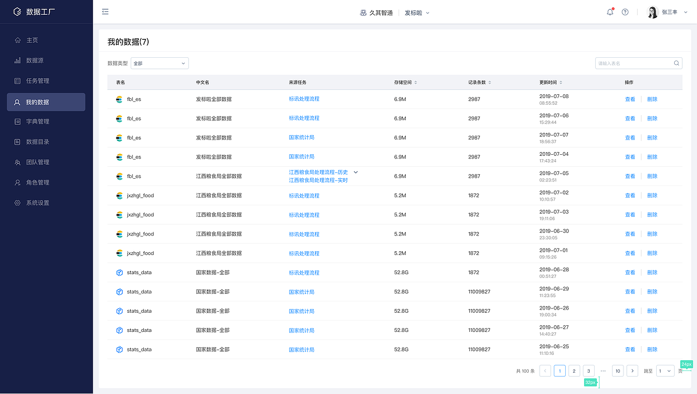Open 任务管理 via its sidebar icon

pyautogui.click(x=22, y=80)
